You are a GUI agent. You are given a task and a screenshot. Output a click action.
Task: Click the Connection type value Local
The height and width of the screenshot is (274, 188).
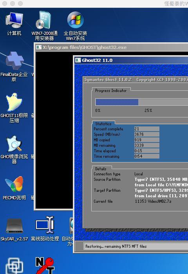(x=139, y=174)
